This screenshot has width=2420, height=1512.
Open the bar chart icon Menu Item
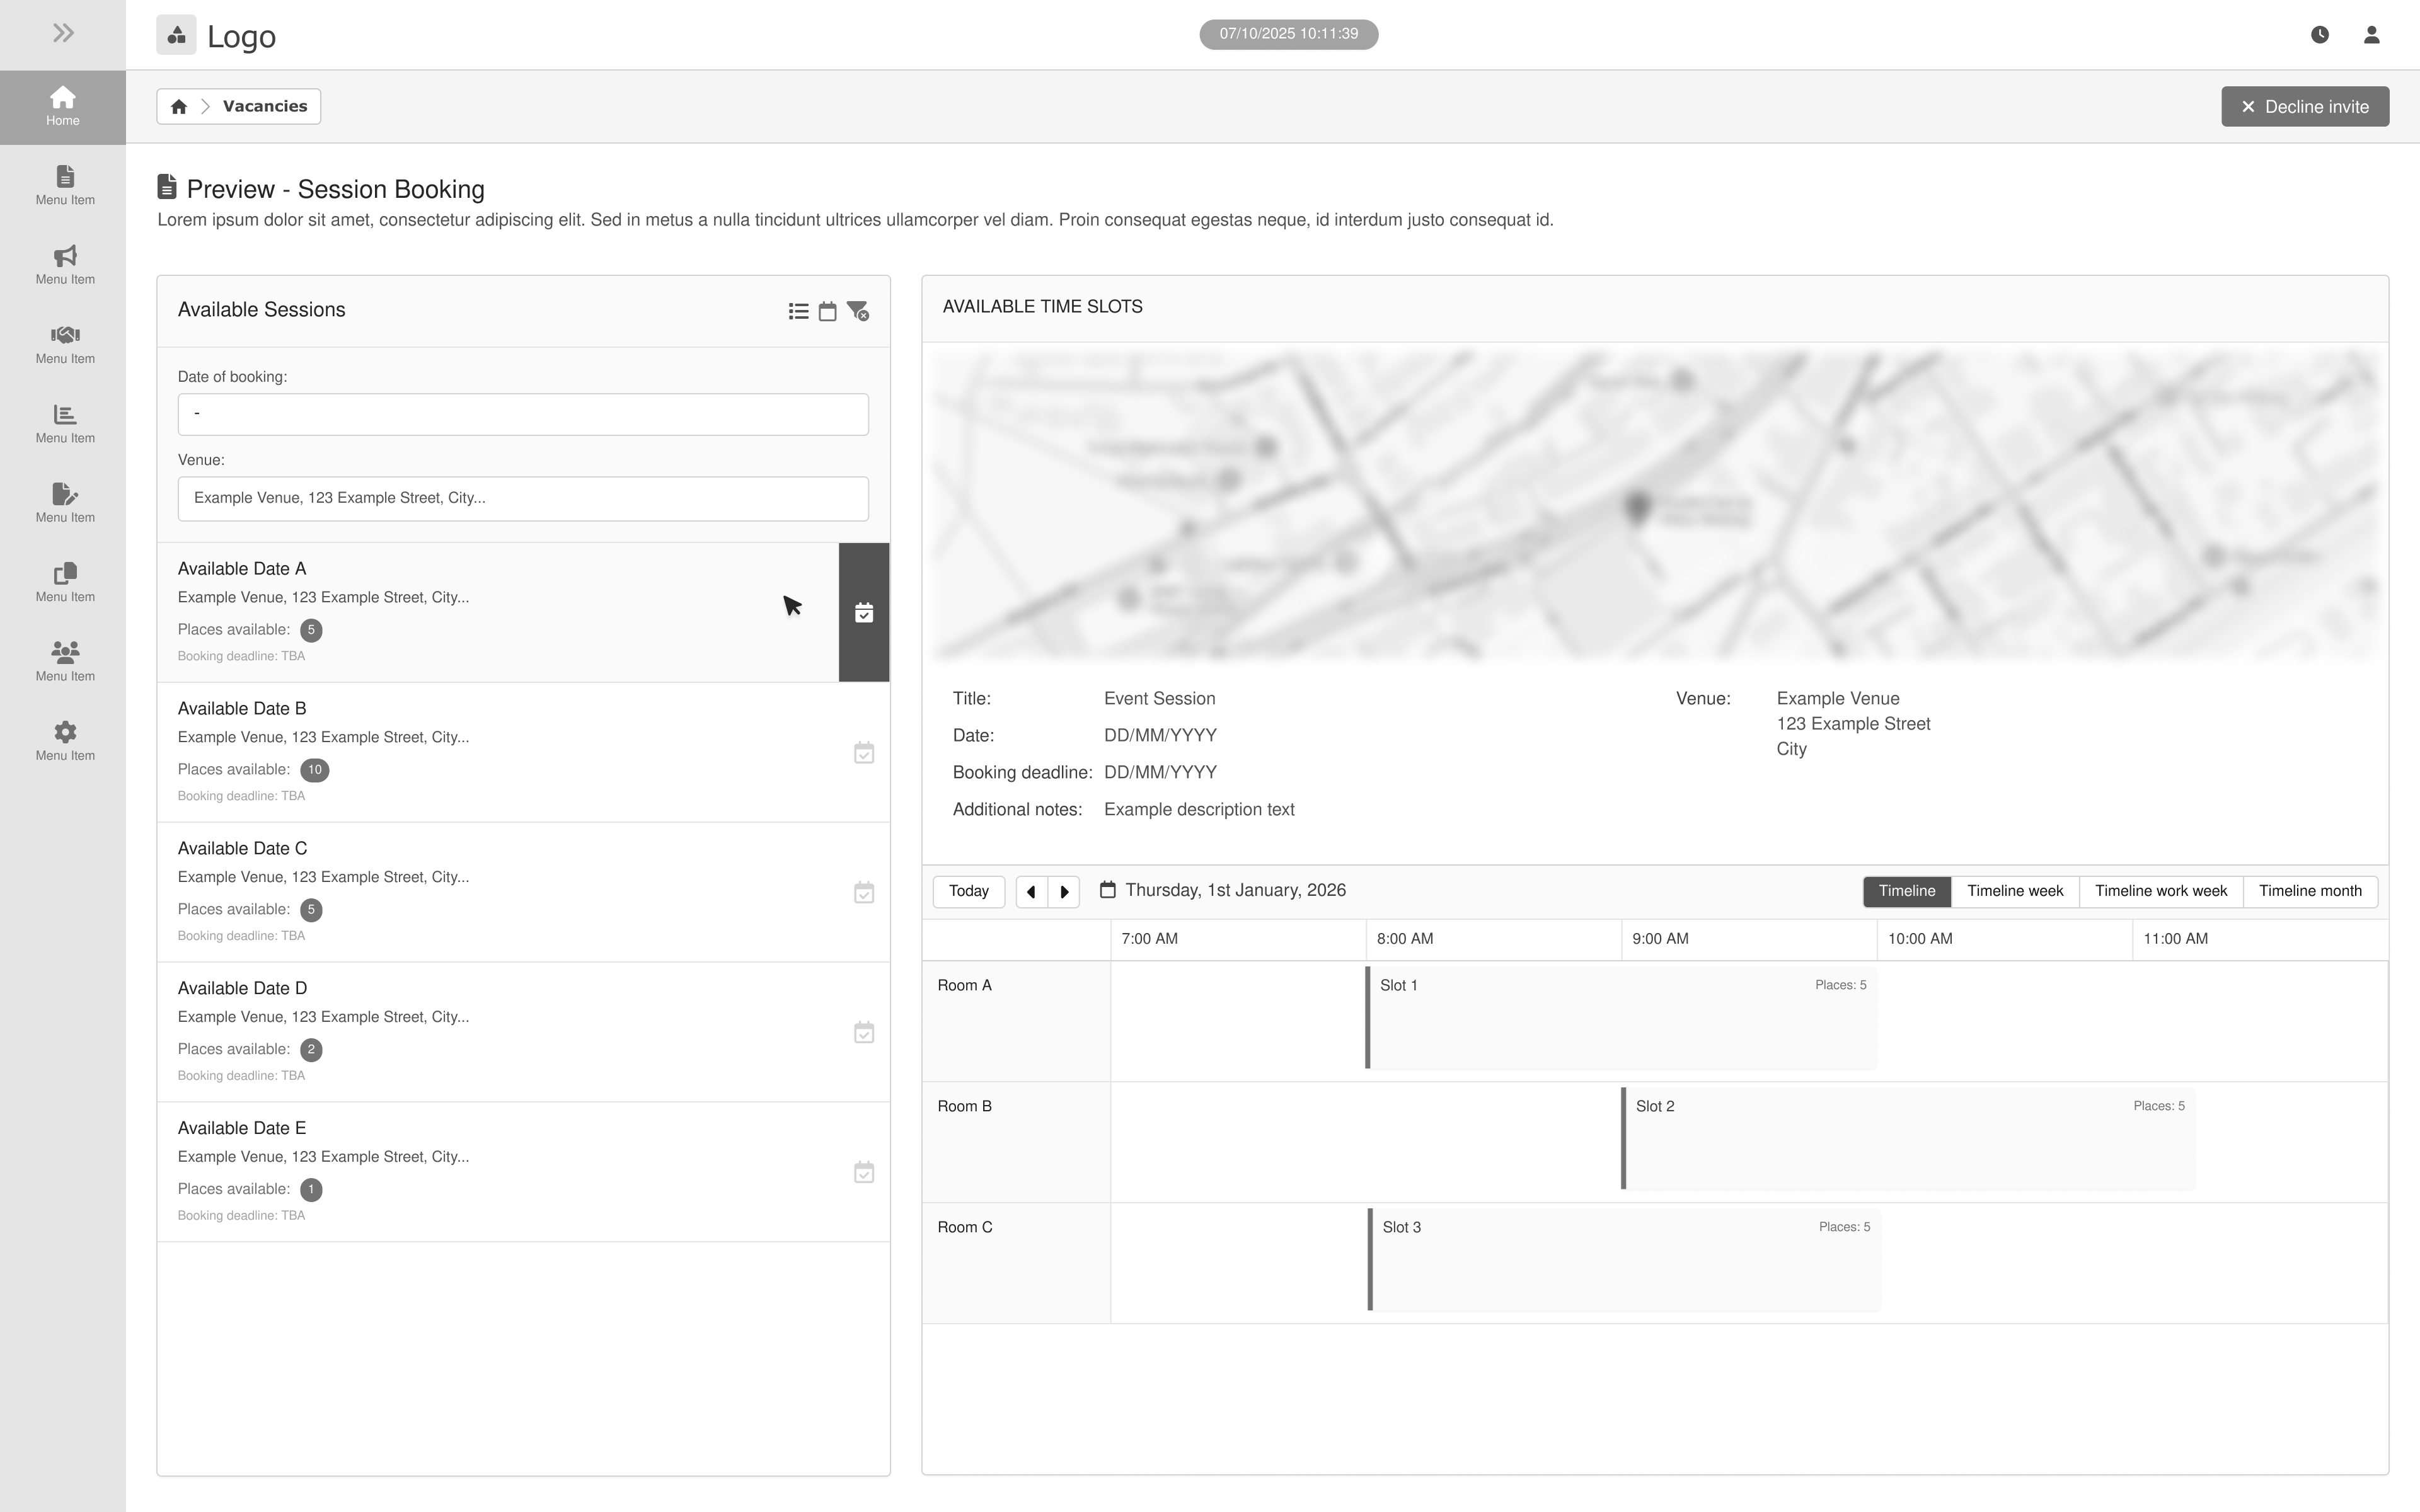coord(65,424)
